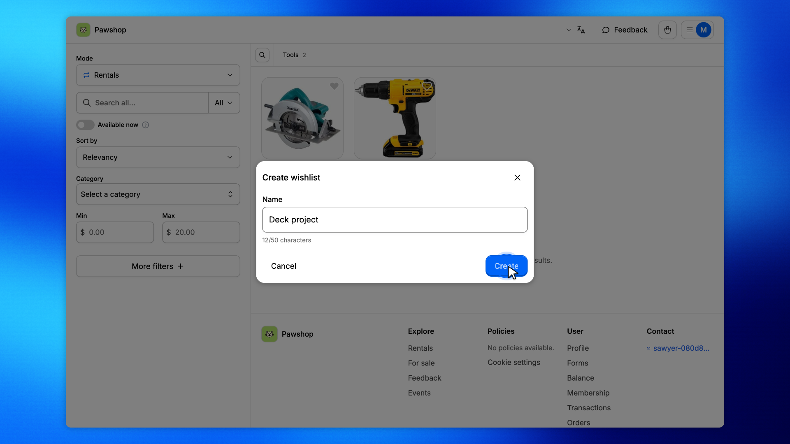Image resolution: width=790 pixels, height=444 pixels.
Task: Open the Rentals footer link
Action: click(x=421, y=348)
